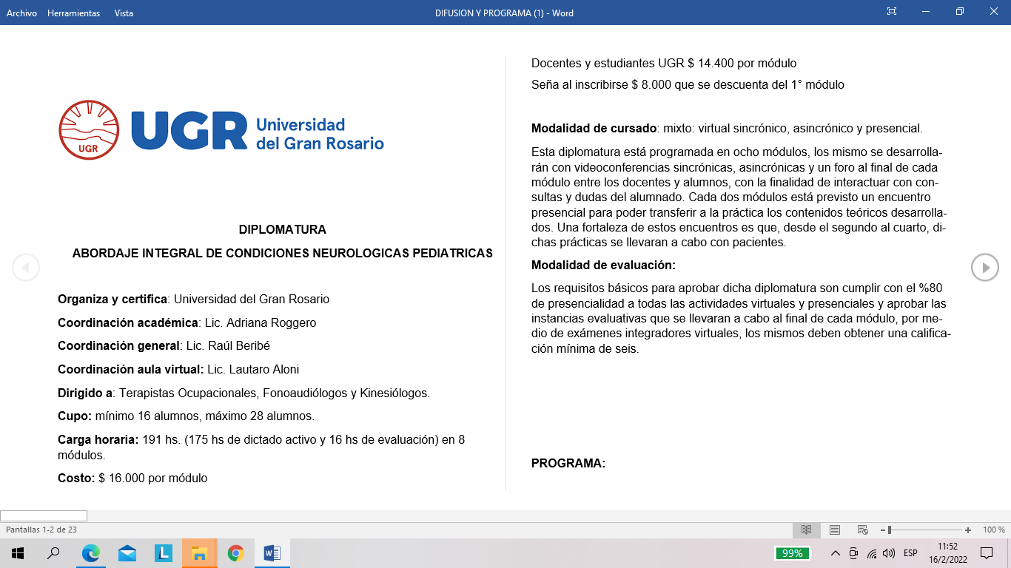
Task: Expand hidden system tray icons chevron
Action: tap(836, 553)
